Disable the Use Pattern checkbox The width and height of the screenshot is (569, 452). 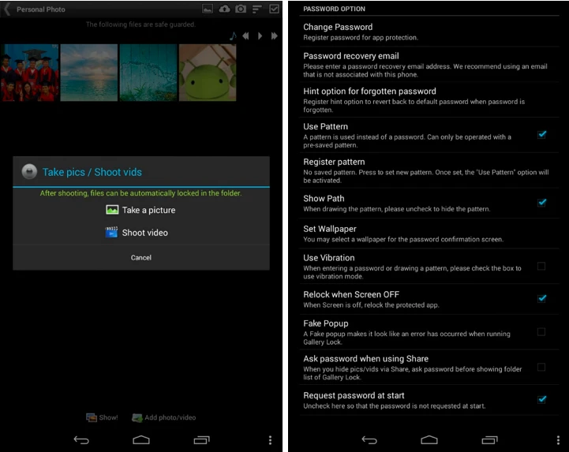tap(541, 135)
